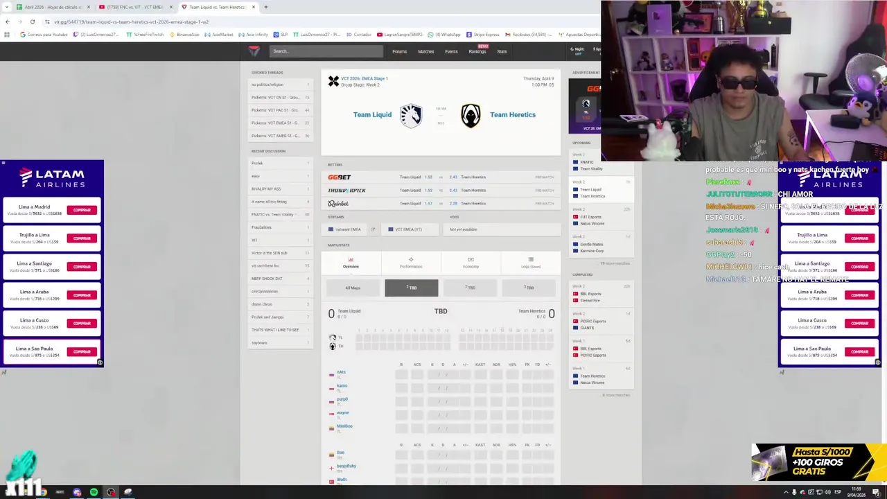Viewport: 887px width, 499px height.
Task: Open the Rankings nav item
Action: tap(477, 51)
